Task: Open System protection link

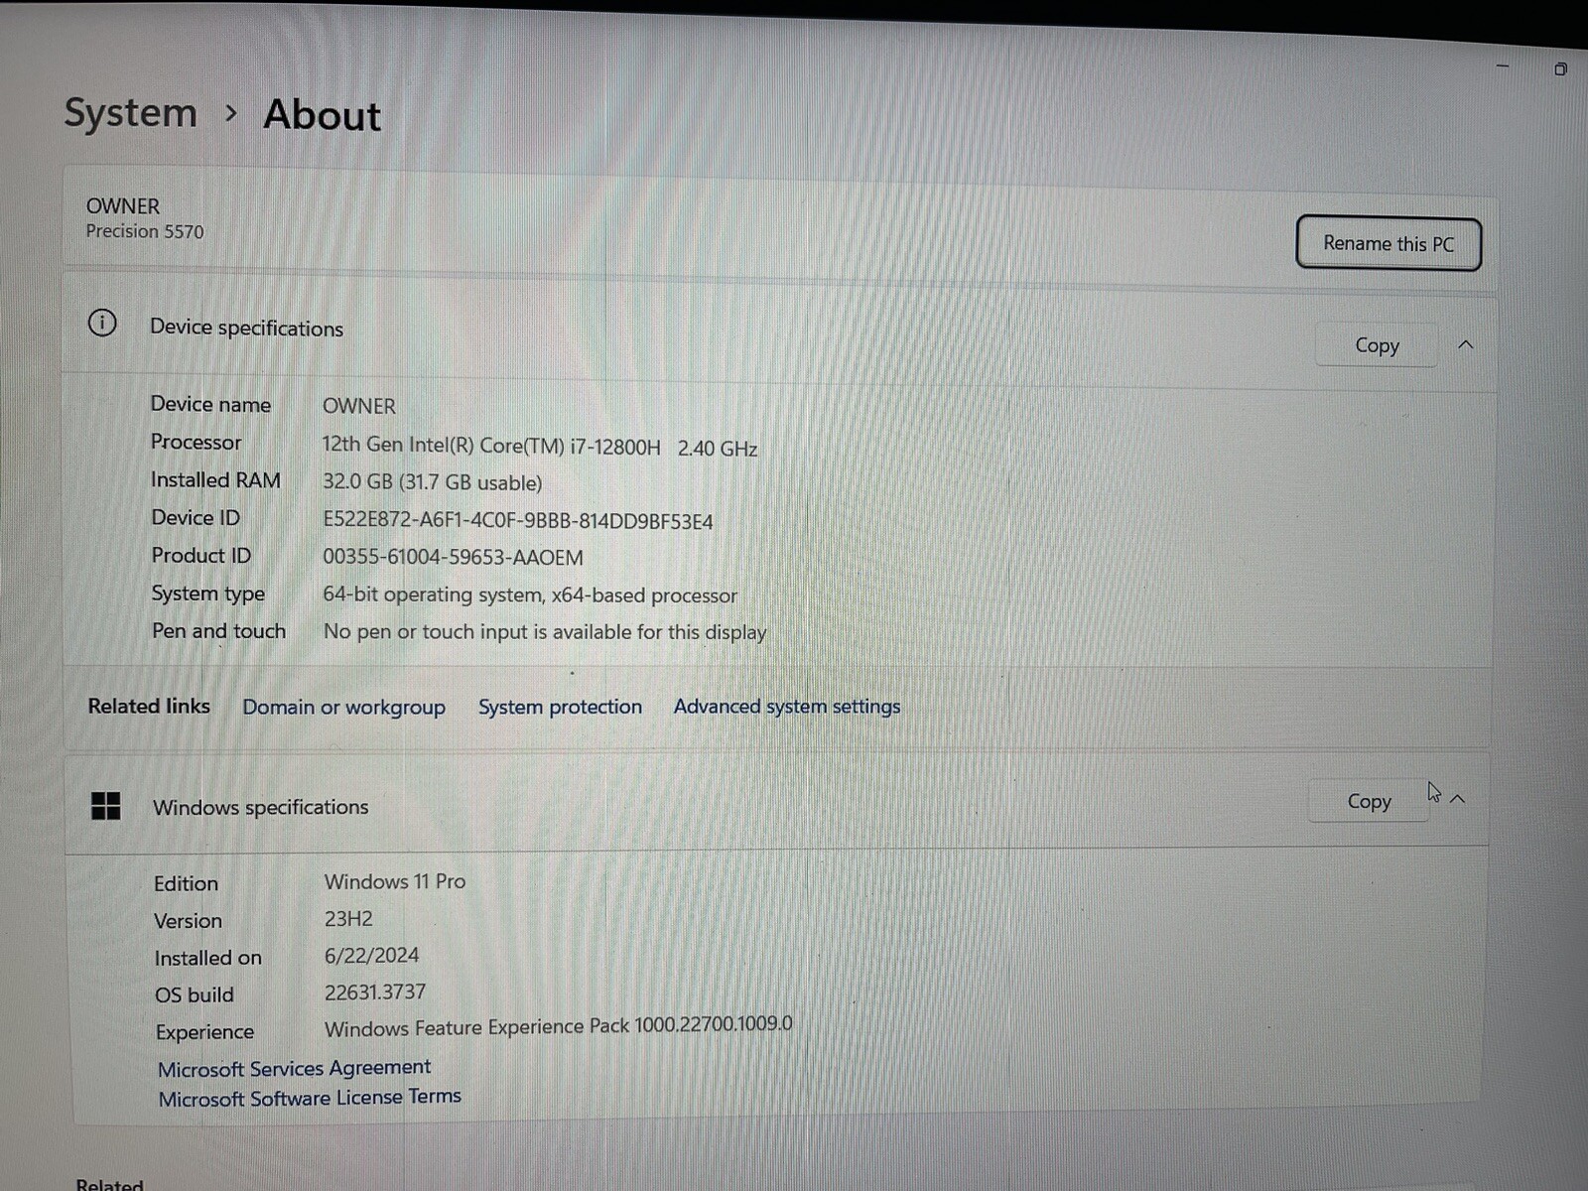Action: point(560,707)
